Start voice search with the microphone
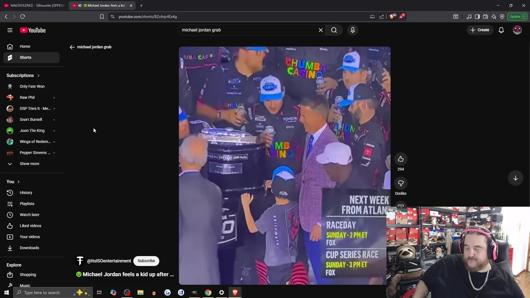The width and height of the screenshot is (530, 298). (x=353, y=30)
